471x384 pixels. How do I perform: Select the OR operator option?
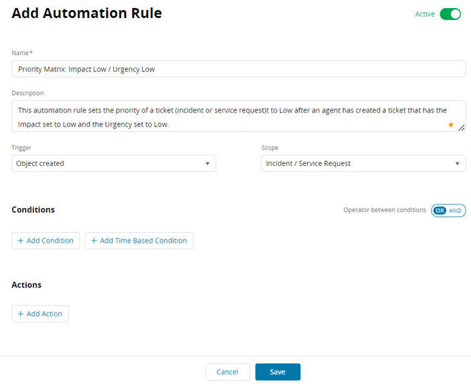(x=440, y=210)
